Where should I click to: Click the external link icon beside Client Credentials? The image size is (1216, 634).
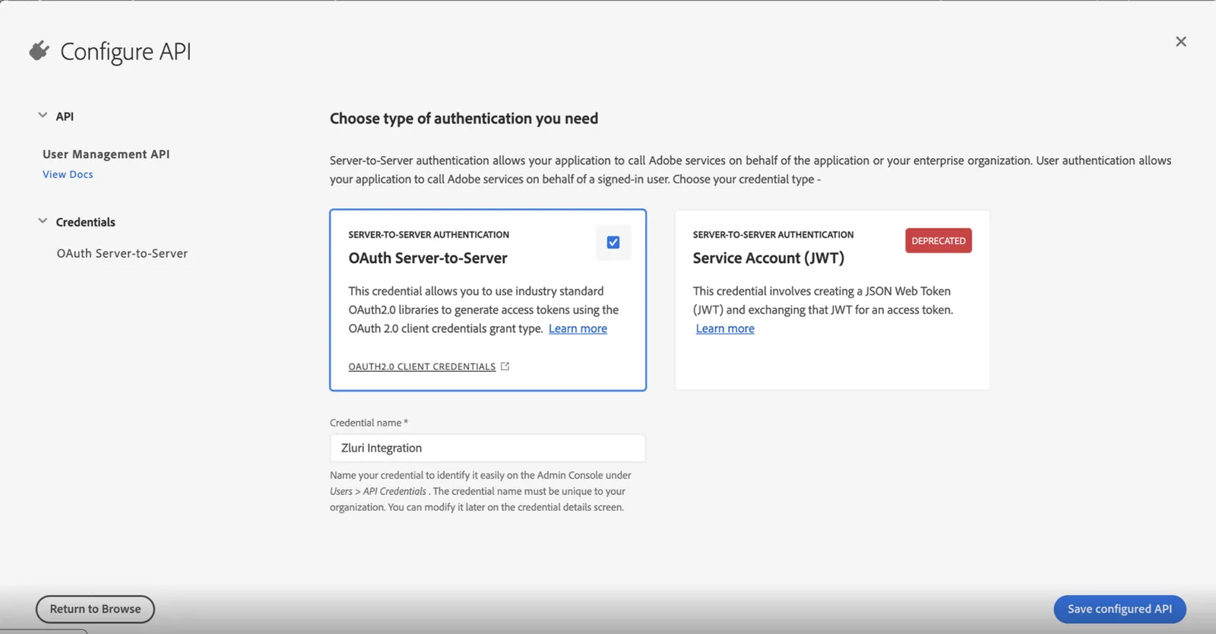click(x=505, y=366)
